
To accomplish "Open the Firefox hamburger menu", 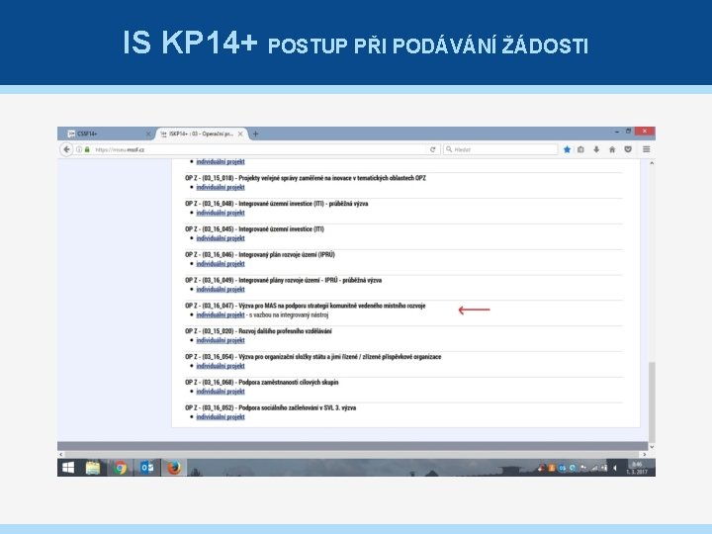I will click(646, 149).
